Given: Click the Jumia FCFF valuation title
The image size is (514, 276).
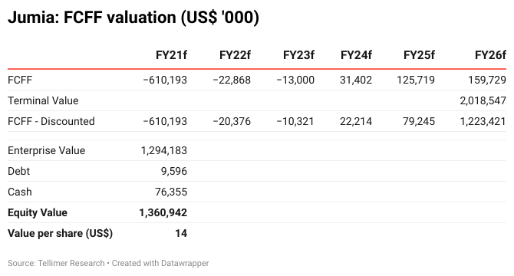Looking at the screenshot, I should click(133, 17).
